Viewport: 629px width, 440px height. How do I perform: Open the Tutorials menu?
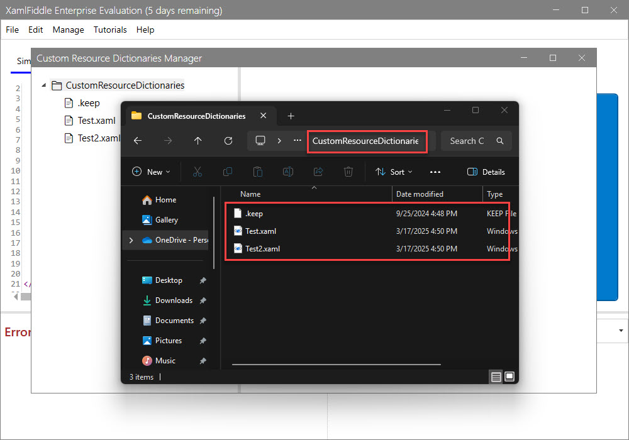[x=110, y=30]
